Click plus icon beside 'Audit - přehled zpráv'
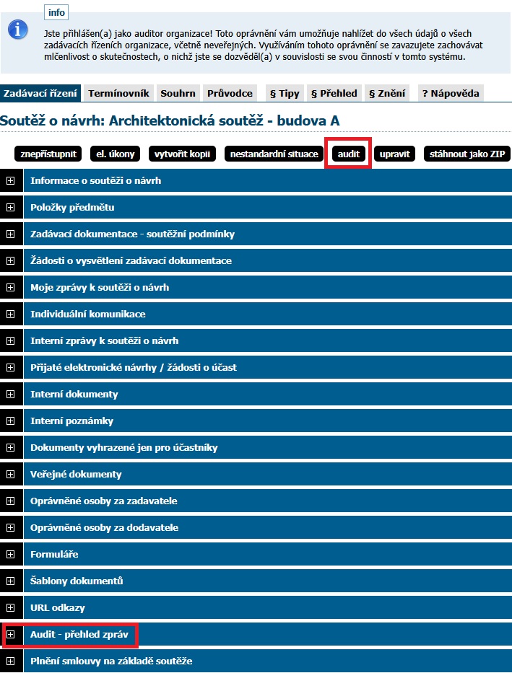 [x=11, y=634]
